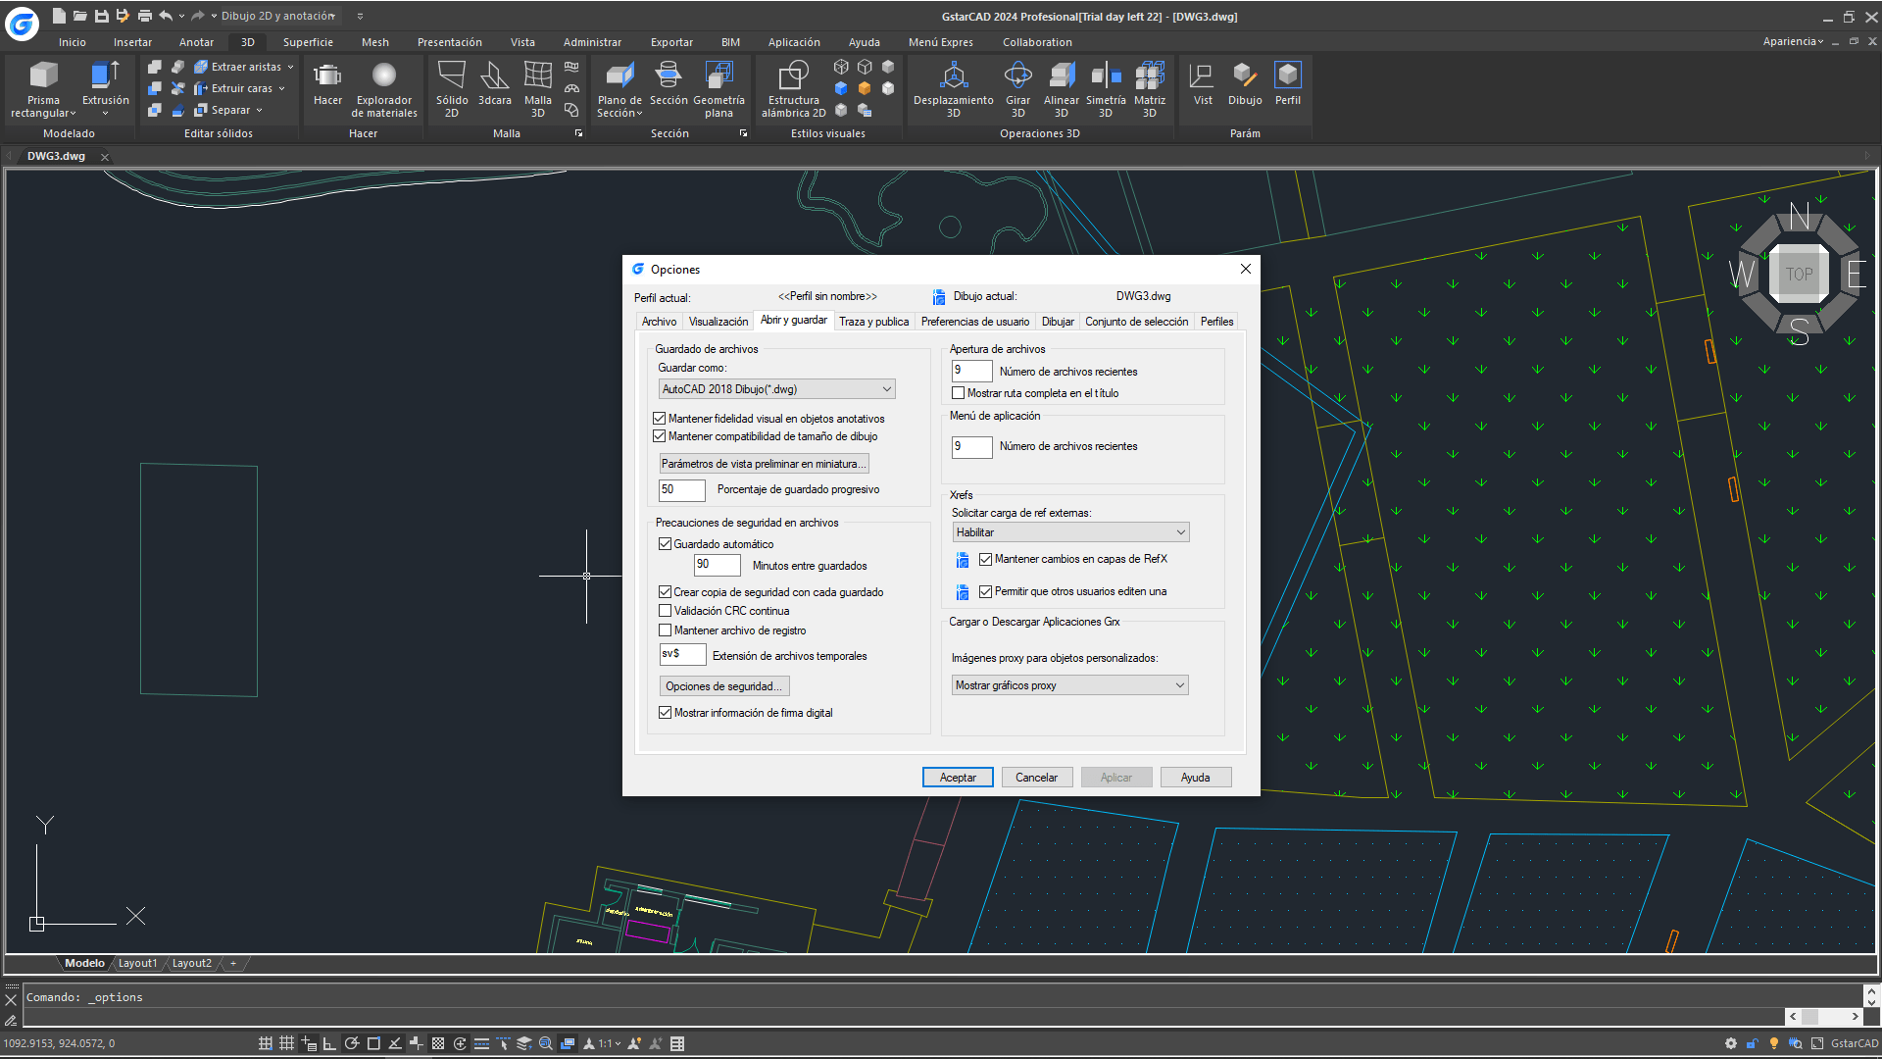Viewport: 1882px width, 1059px height.
Task: Select the Extrusión tool
Action: [105, 76]
